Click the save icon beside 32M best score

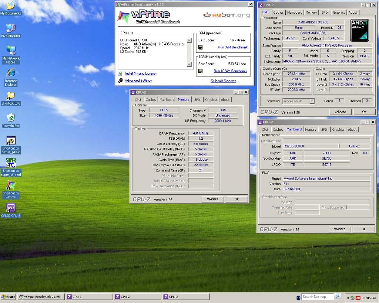pos(200,47)
